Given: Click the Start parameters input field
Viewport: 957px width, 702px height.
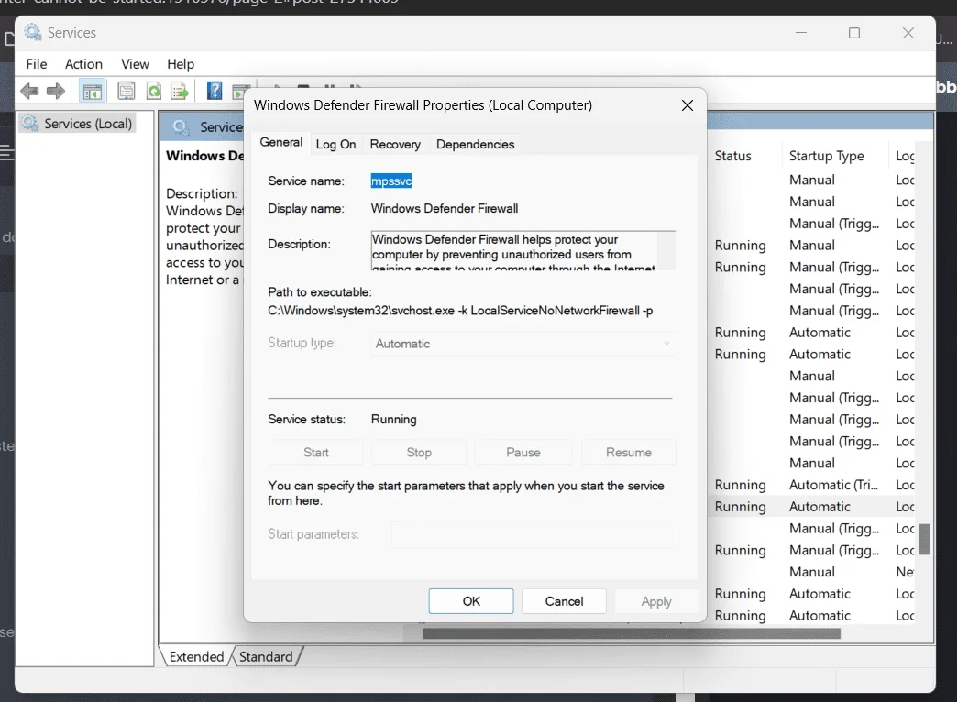Looking at the screenshot, I should pos(534,534).
